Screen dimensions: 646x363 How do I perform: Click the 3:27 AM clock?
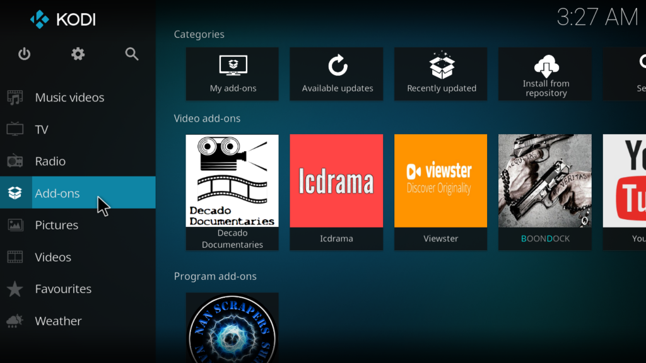click(x=597, y=17)
